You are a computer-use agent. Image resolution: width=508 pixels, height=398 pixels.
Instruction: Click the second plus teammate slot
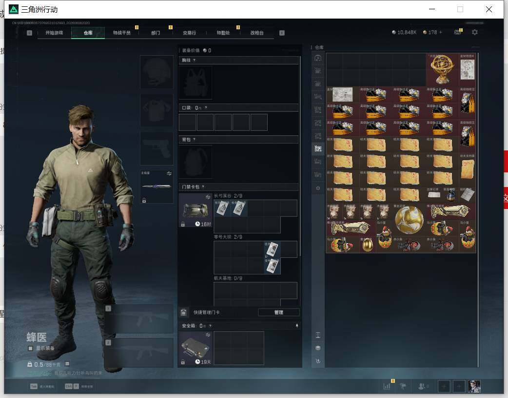click(x=459, y=386)
